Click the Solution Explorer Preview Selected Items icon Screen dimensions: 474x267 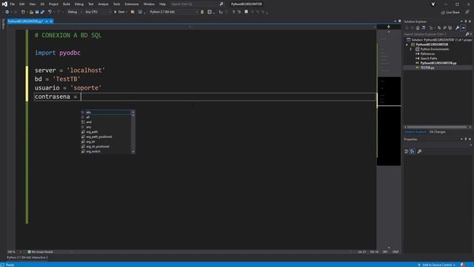(463, 28)
